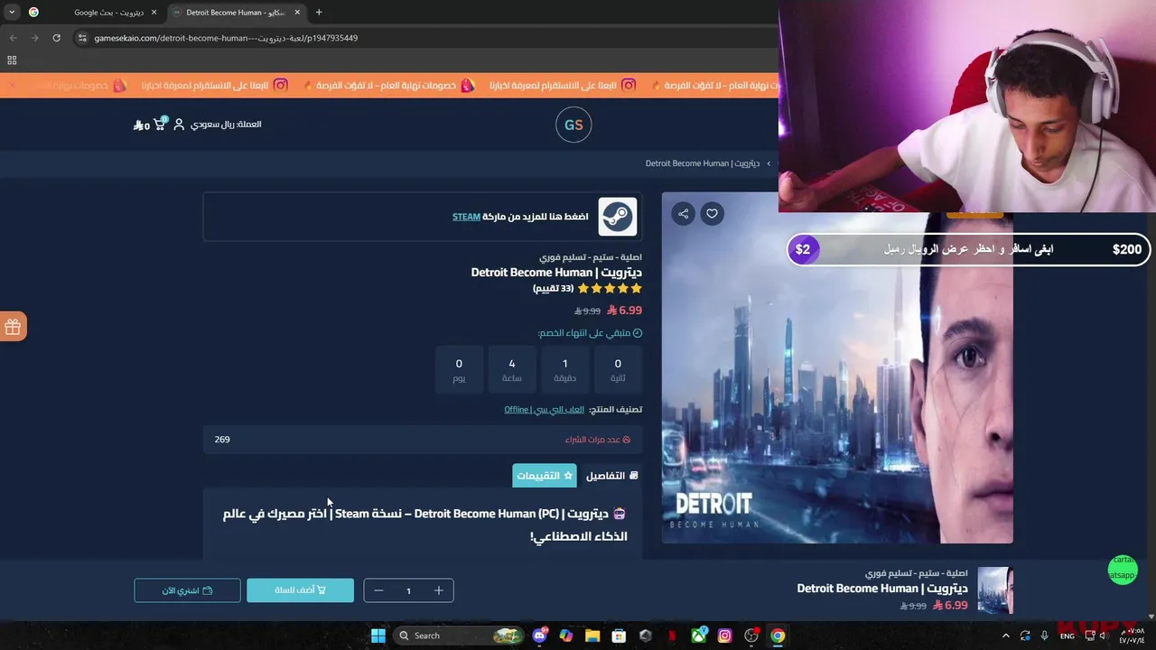This screenshot has width=1156, height=650.
Task: Go forward in browser history
Action: 34,38
